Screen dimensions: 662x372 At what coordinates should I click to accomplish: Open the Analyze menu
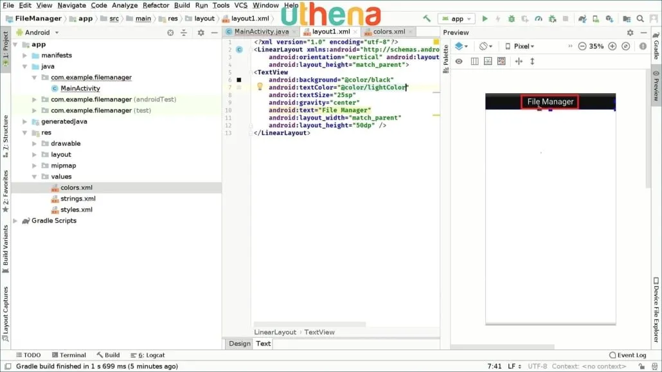coord(125,6)
